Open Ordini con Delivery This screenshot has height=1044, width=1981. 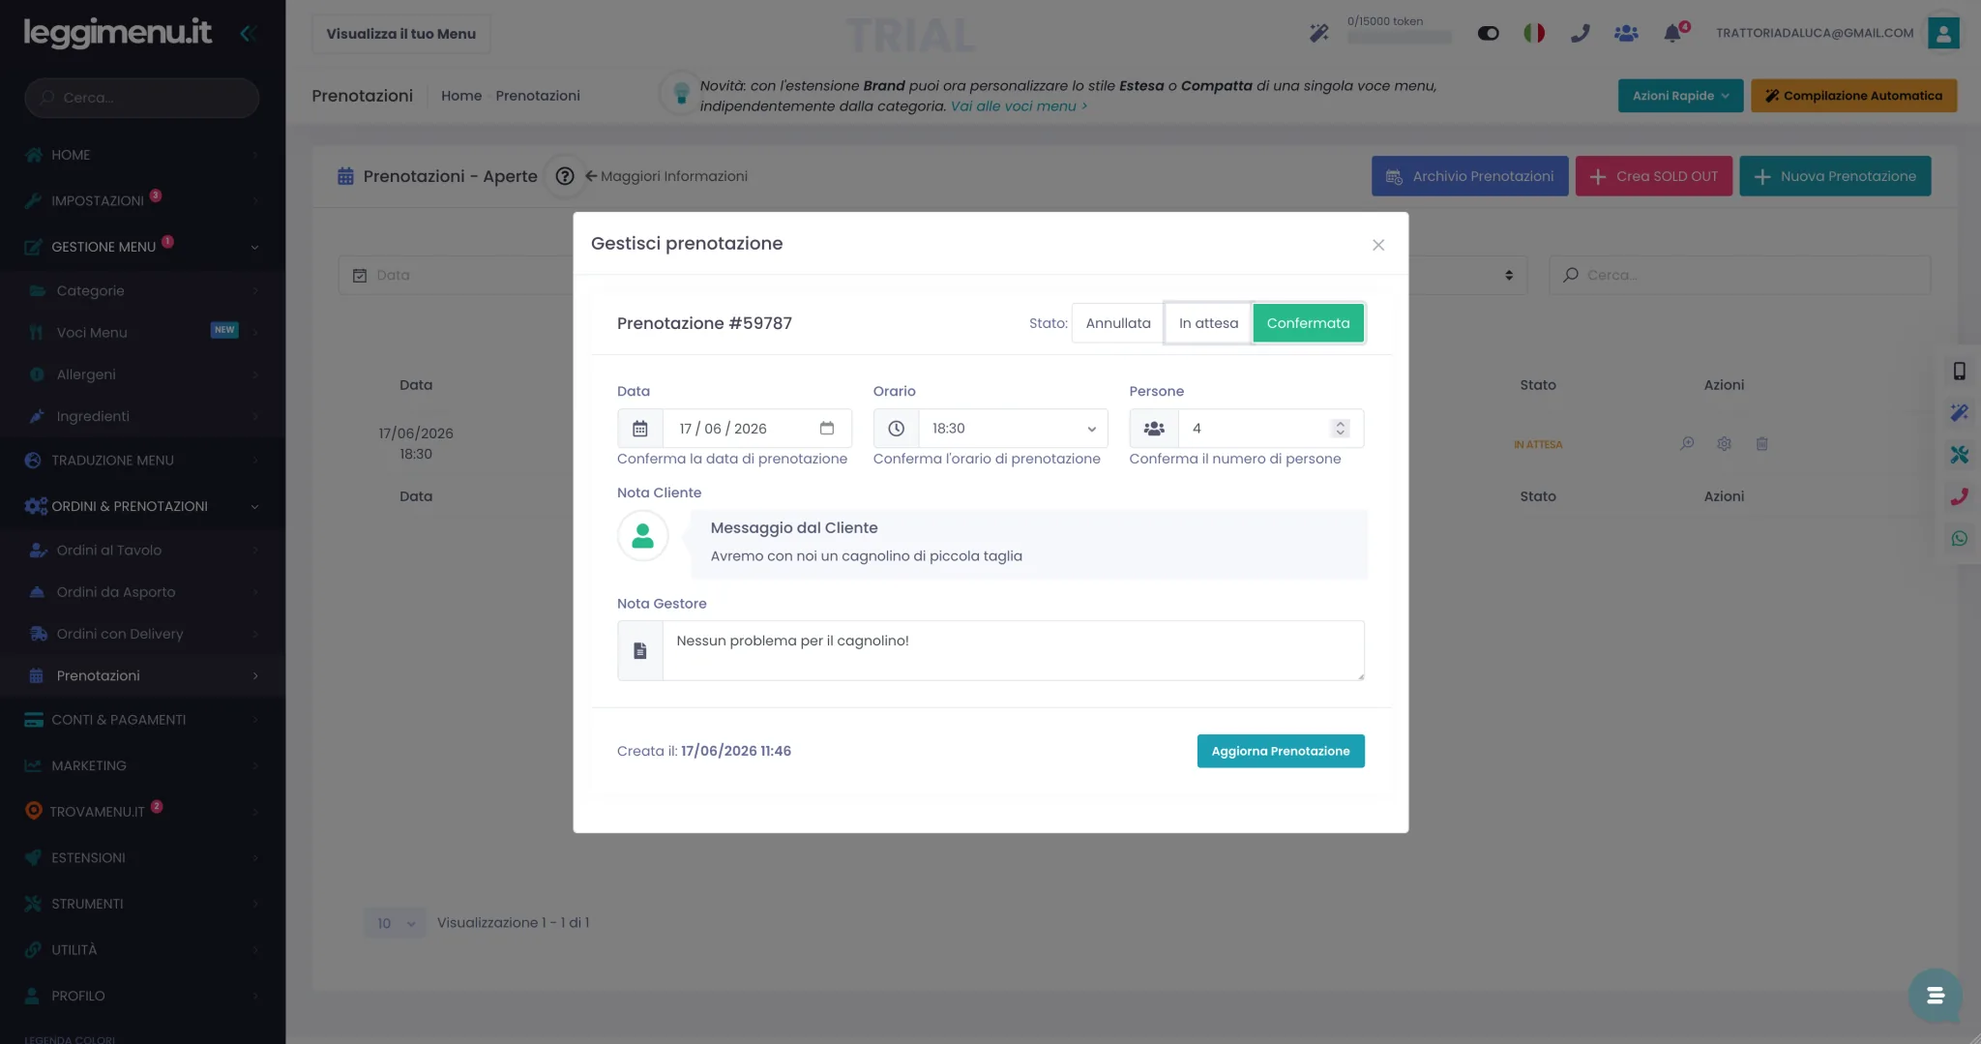142,634
